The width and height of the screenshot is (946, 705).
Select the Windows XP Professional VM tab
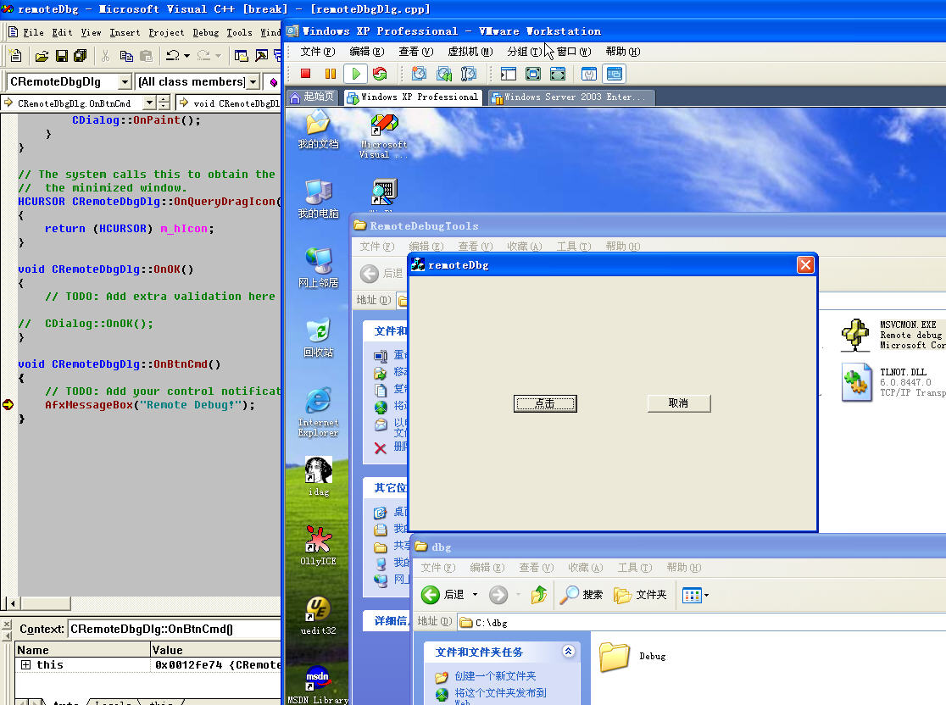pos(414,97)
